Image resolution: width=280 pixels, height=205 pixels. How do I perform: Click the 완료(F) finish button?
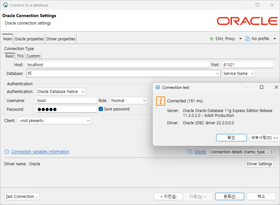[229, 196]
